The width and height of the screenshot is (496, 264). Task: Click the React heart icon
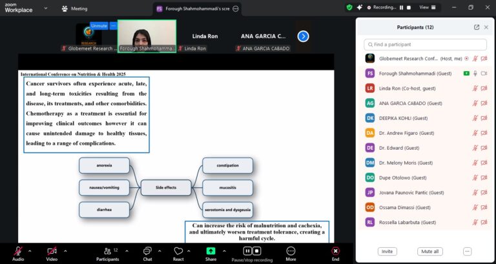[x=178, y=250]
